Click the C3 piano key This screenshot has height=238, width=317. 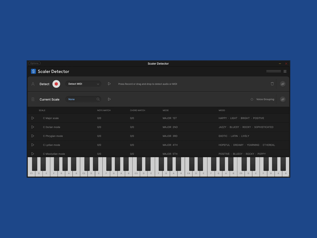pyautogui.click(x=136, y=173)
